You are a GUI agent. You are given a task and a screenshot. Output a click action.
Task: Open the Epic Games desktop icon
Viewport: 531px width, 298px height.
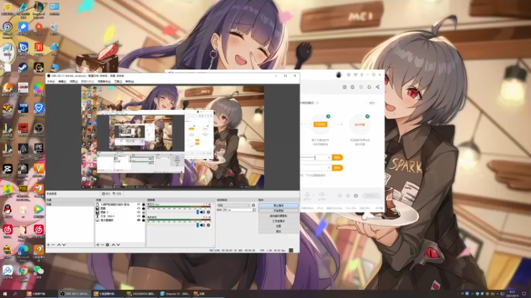[x=38, y=149]
